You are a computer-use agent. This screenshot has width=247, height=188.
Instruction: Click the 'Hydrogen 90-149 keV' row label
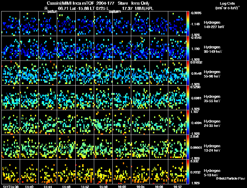(213, 49)
